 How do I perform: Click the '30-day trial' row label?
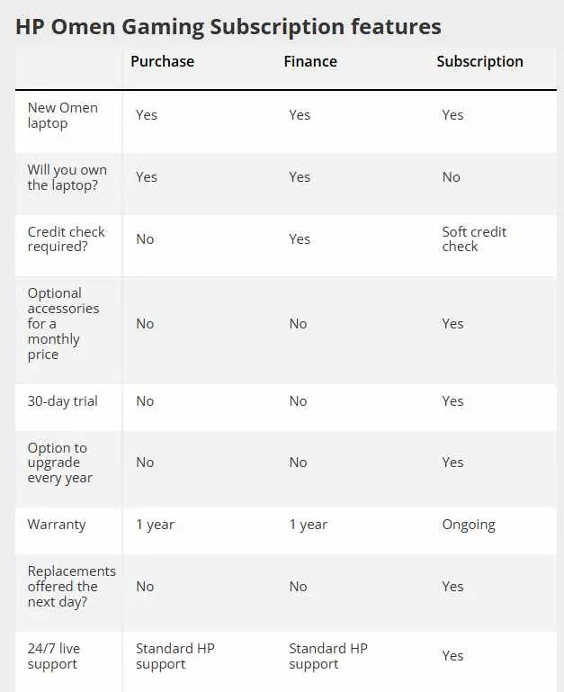pyautogui.click(x=63, y=401)
